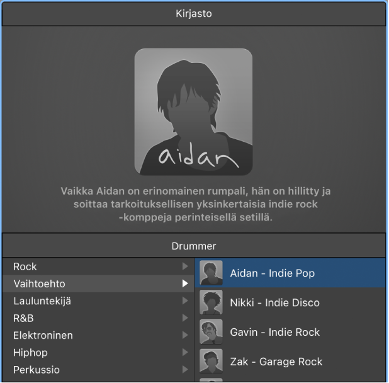Image resolution: width=389 pixels, height=383 pixels.
Task: Choose Gavin - Indie Rock drummer
Action: click(x=274, y=332)
